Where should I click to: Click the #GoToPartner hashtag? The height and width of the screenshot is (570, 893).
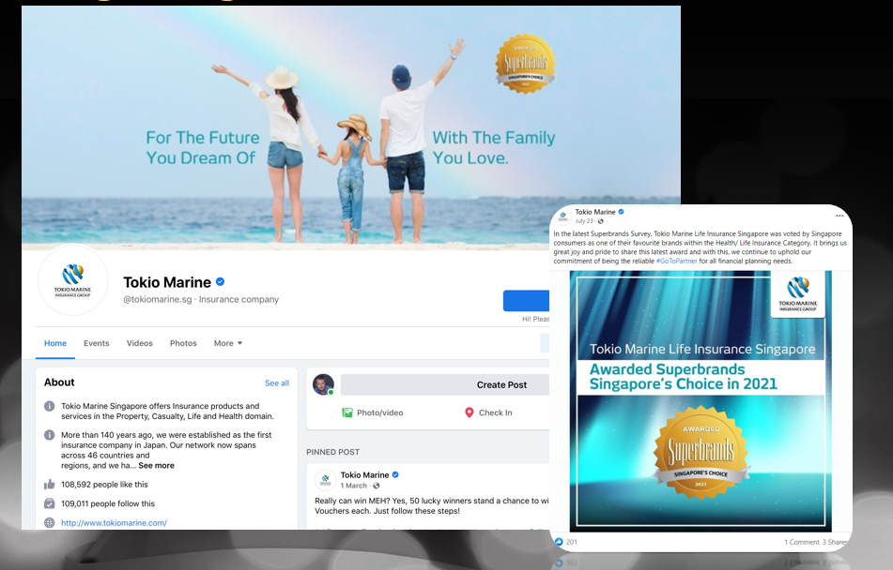677,262
